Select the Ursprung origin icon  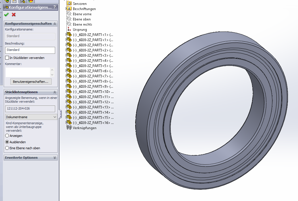69,29
